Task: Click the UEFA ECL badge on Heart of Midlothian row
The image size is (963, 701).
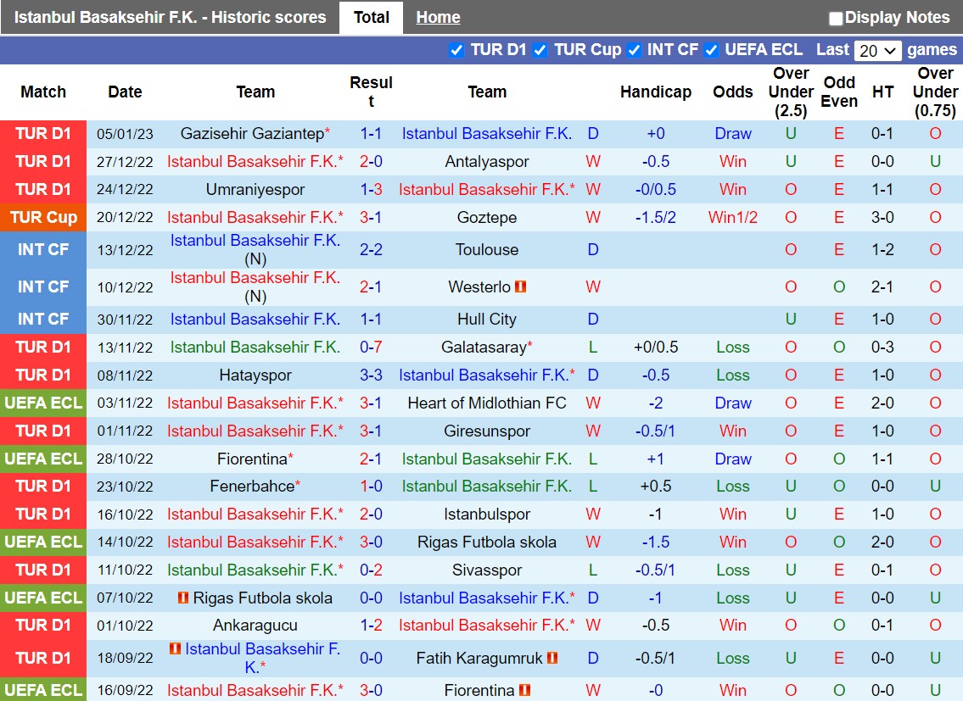Action: [x=43, y=403]
